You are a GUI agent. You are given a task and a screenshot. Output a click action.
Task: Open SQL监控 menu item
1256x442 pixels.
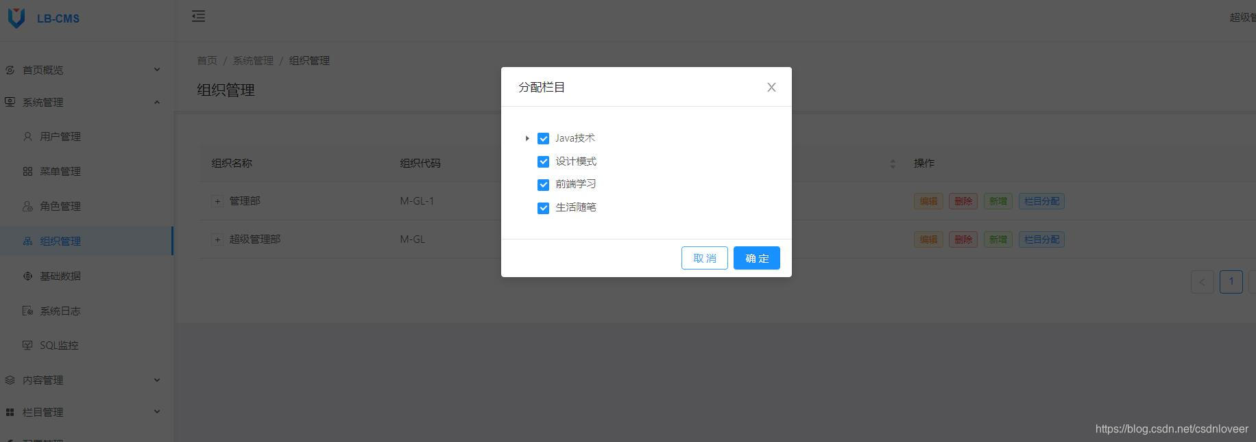[86, 345]
